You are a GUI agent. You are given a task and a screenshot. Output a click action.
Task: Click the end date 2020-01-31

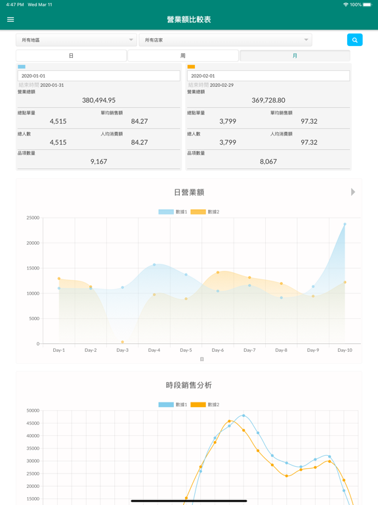tap(52, 85)
